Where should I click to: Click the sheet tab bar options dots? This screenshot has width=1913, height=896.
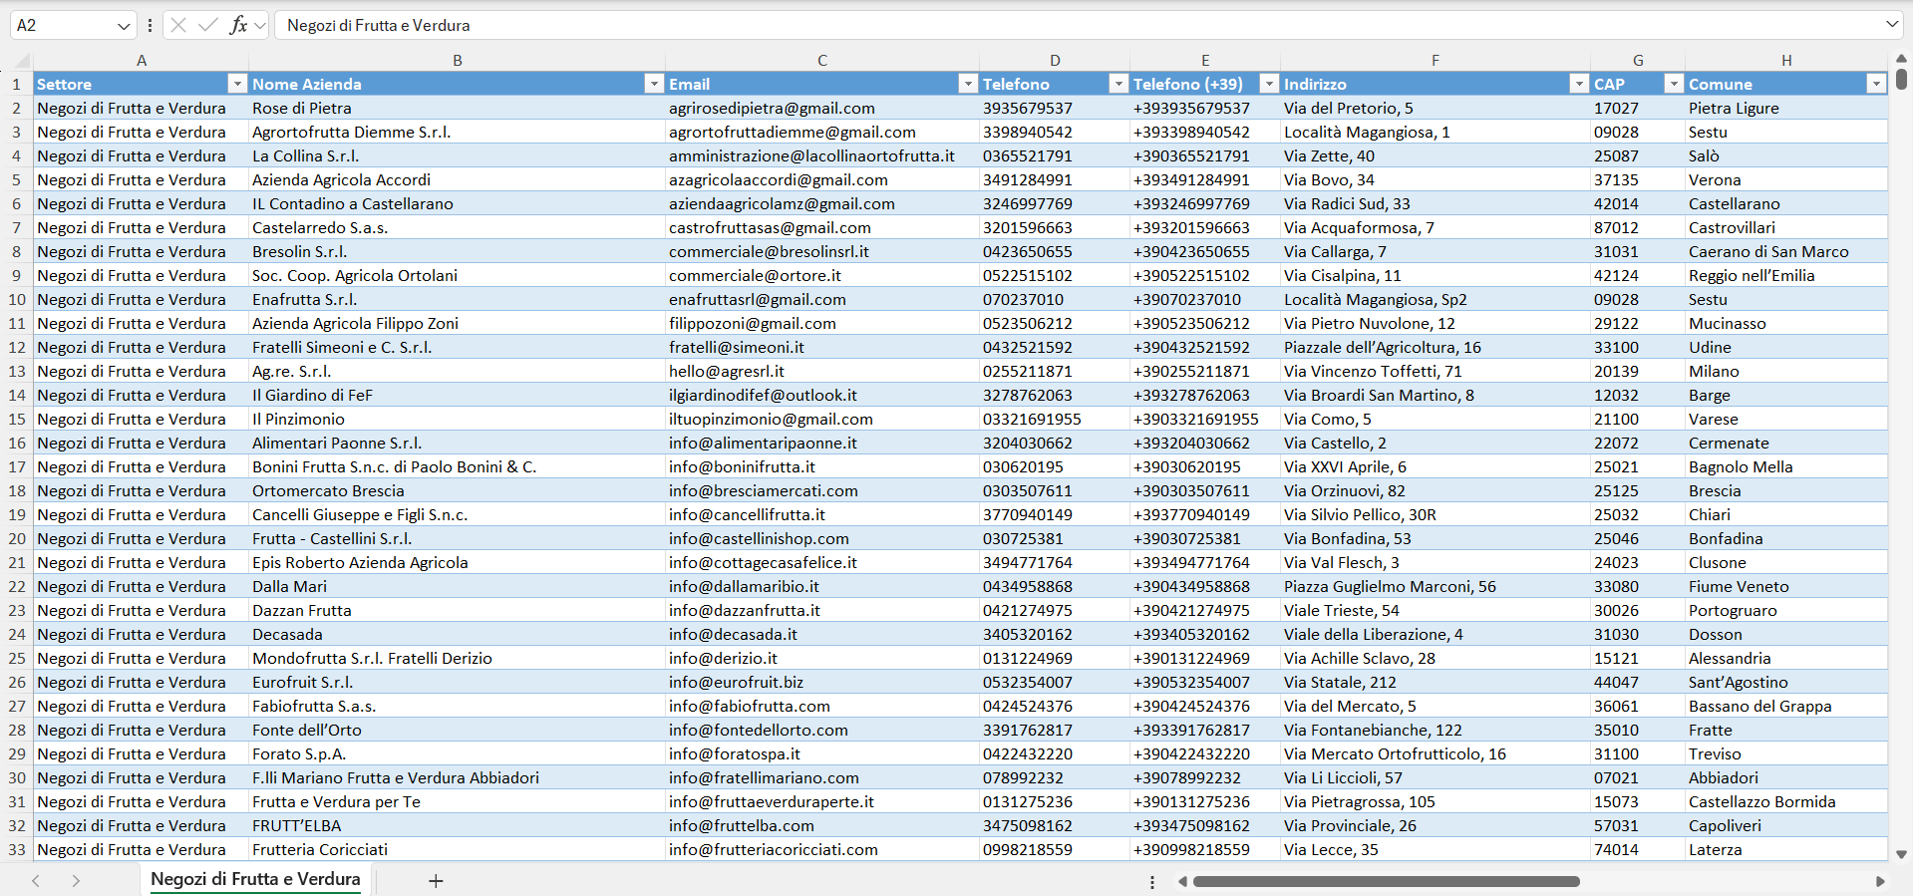[x=1152, y=882]
